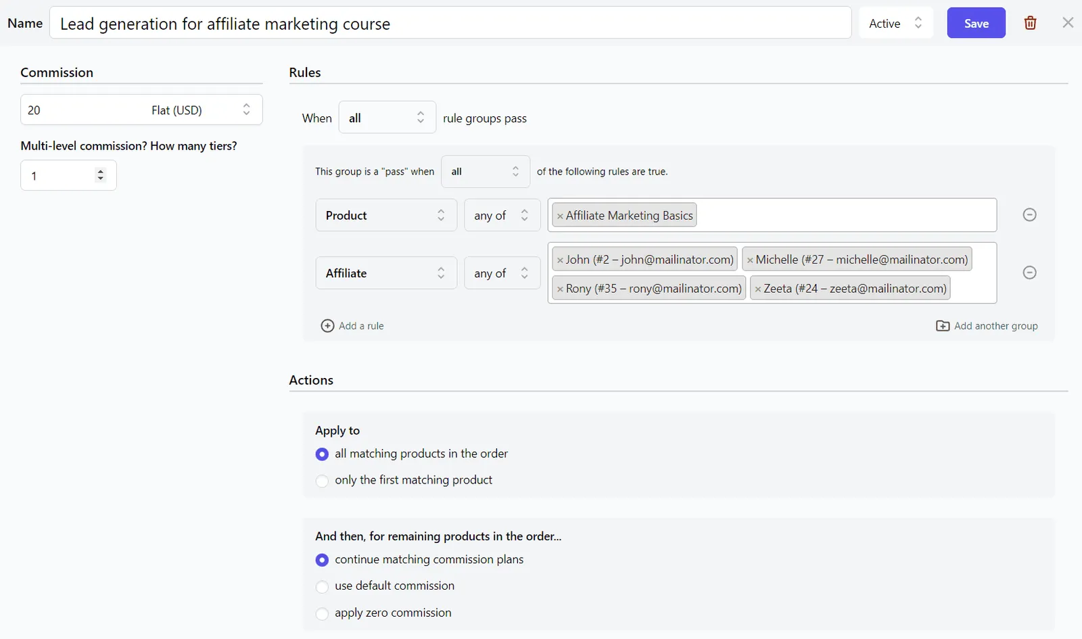Open the Product any of operator dropdown
The image size is (1082, 639).
pos(502,215)
